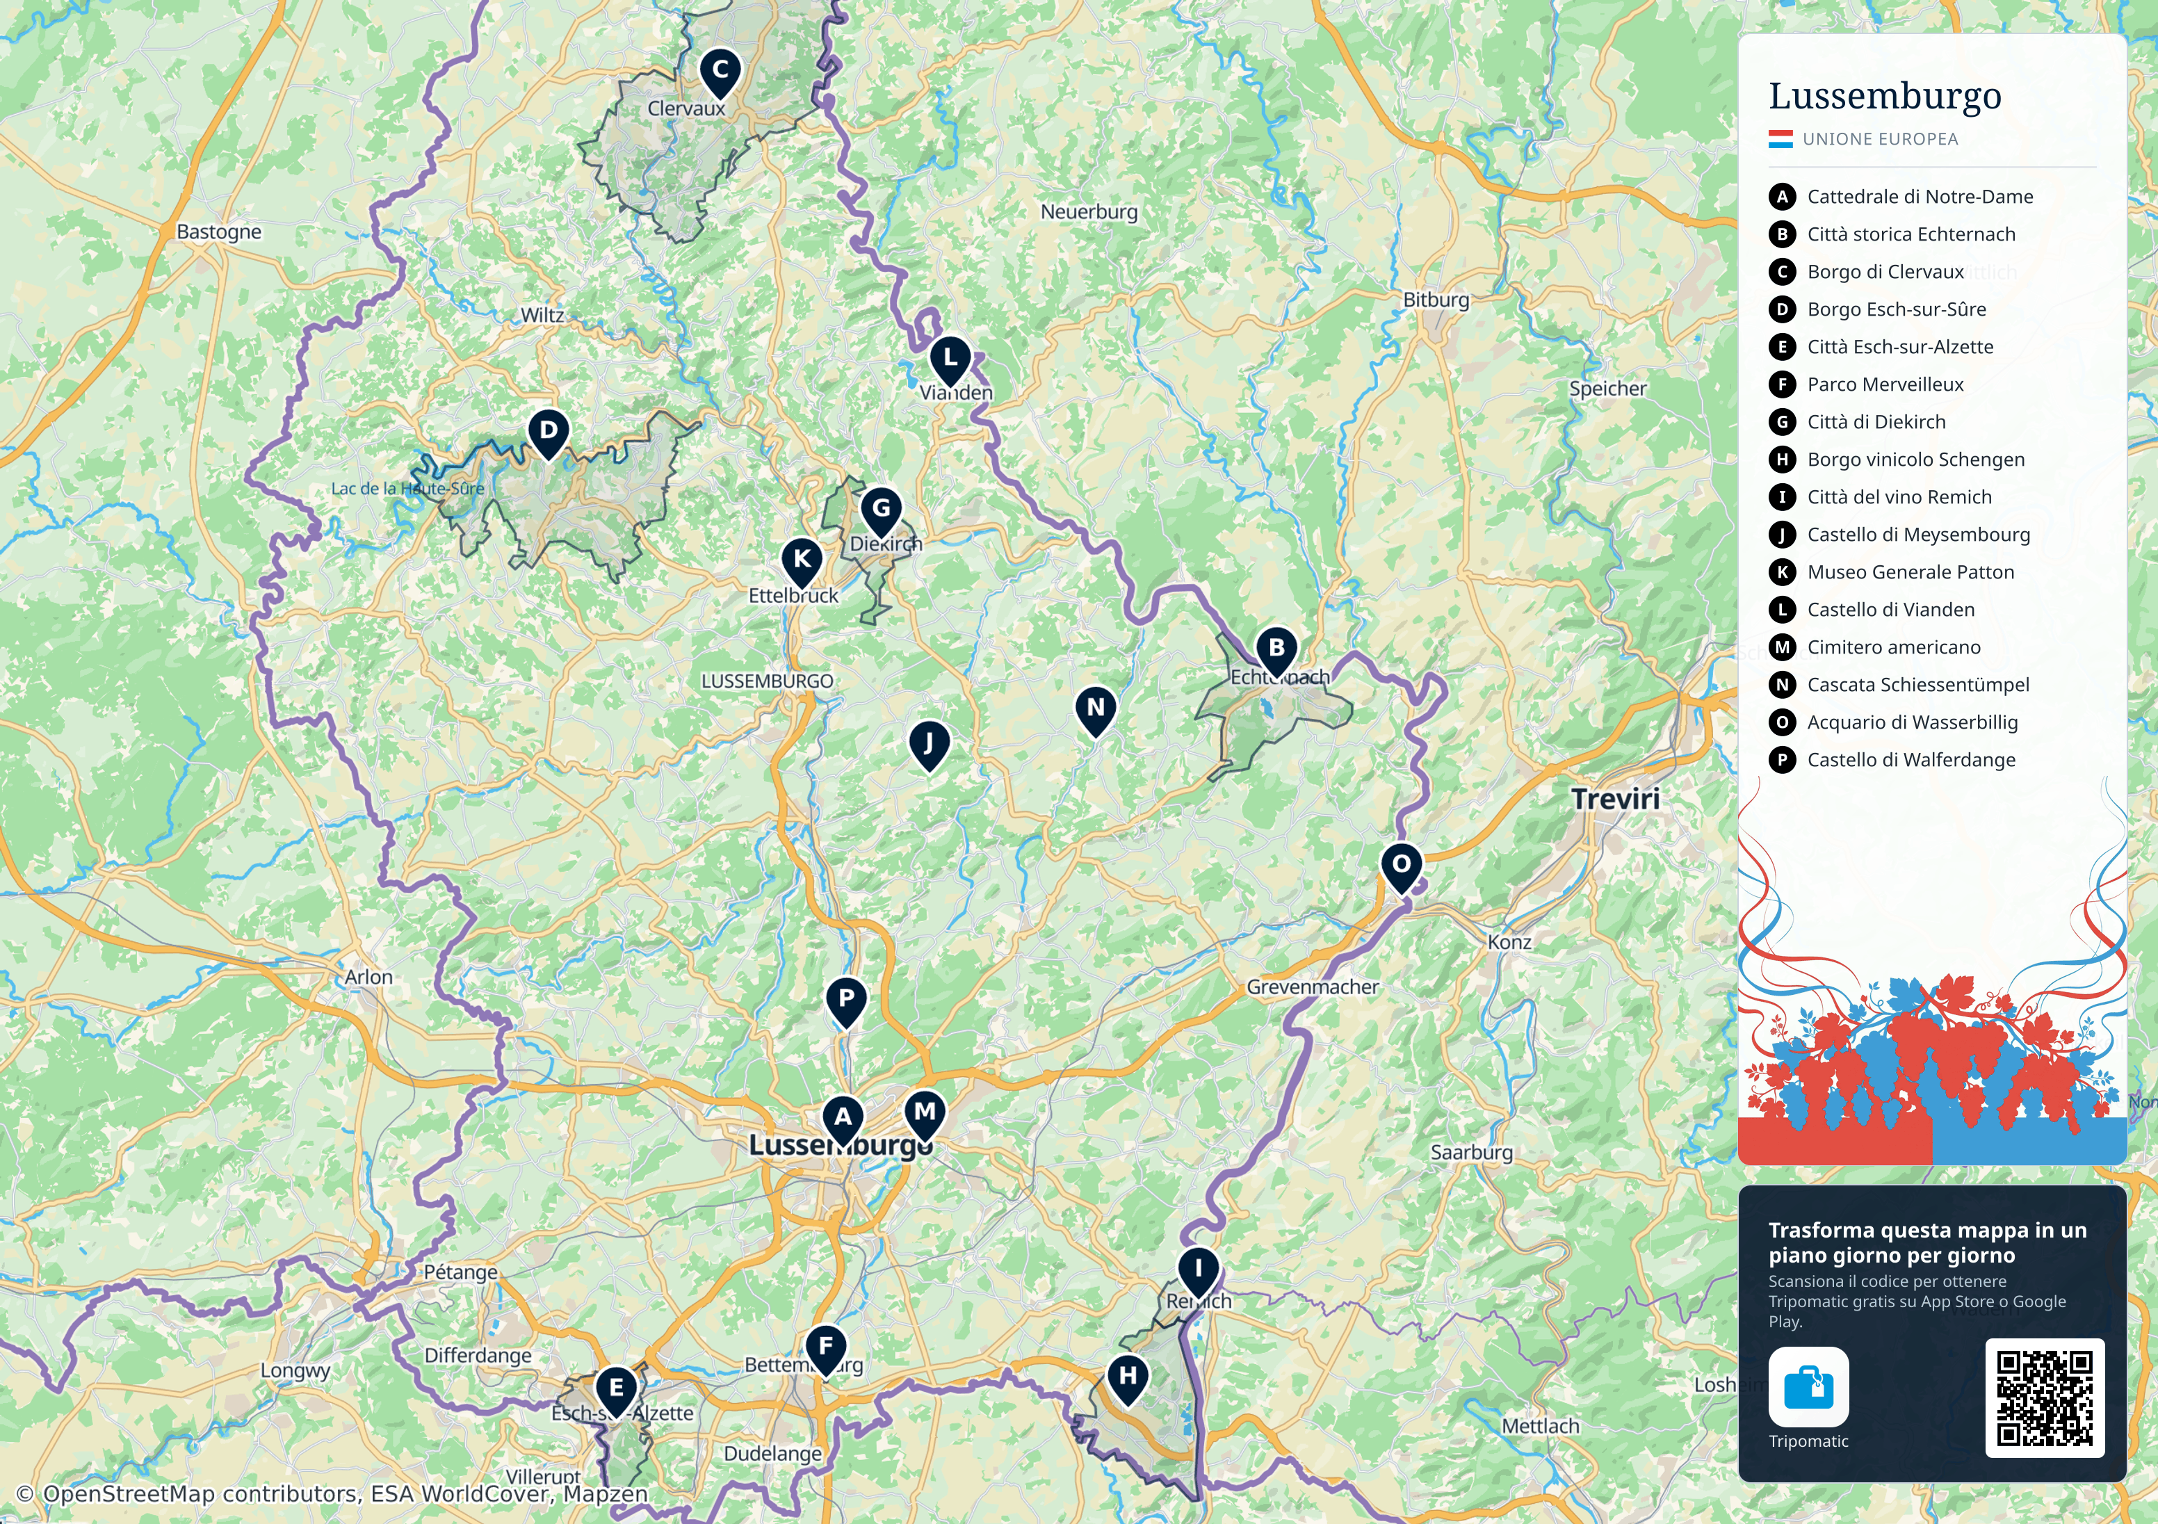The image size is (2158, 1524).
Task: Select Castello di Walferdange legend entry
Action: (1892, 760)
